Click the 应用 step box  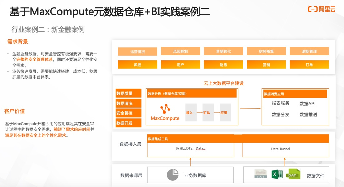[x=225, y=112]
